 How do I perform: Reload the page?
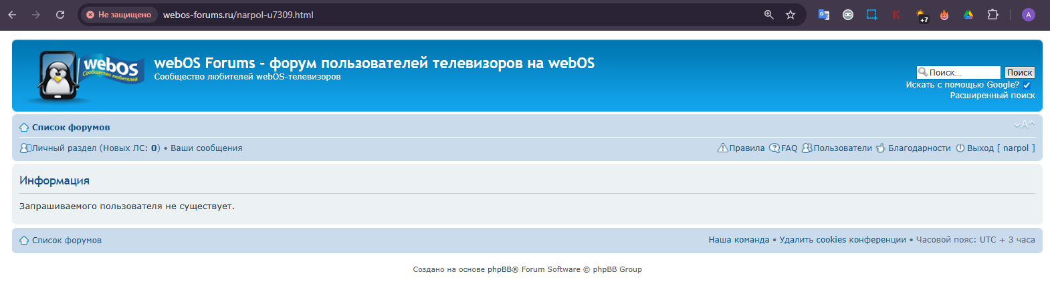pos(60,15)
